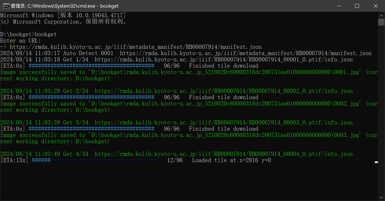
Task: Click the completed progress bar under Get 3/34
Action: pyautogui.click(x=92, y=129)
